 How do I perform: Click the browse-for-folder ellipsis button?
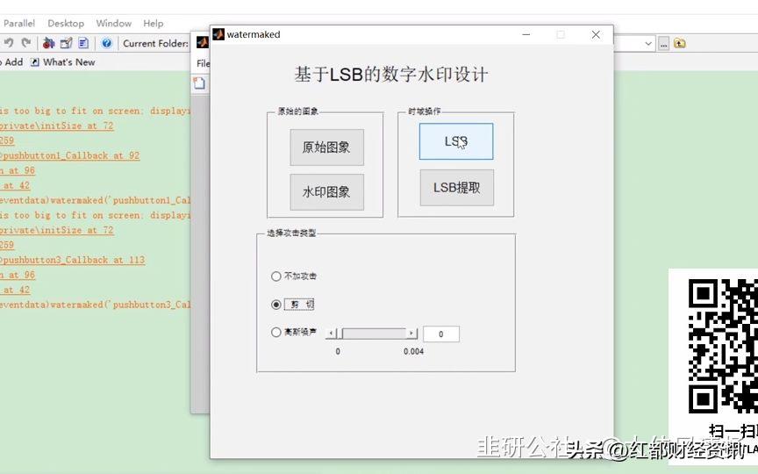click(x=663, y=44)
